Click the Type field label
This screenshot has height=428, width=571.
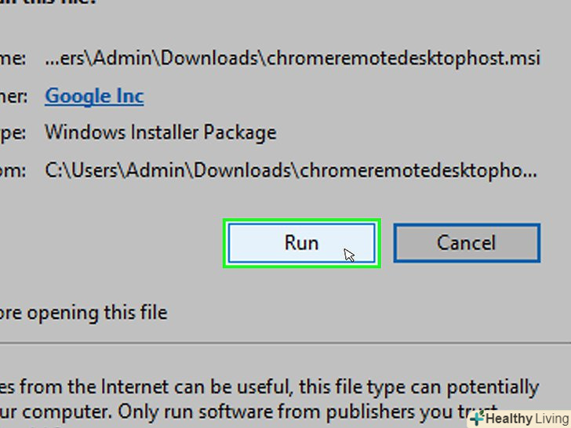(x=14, y=132)
